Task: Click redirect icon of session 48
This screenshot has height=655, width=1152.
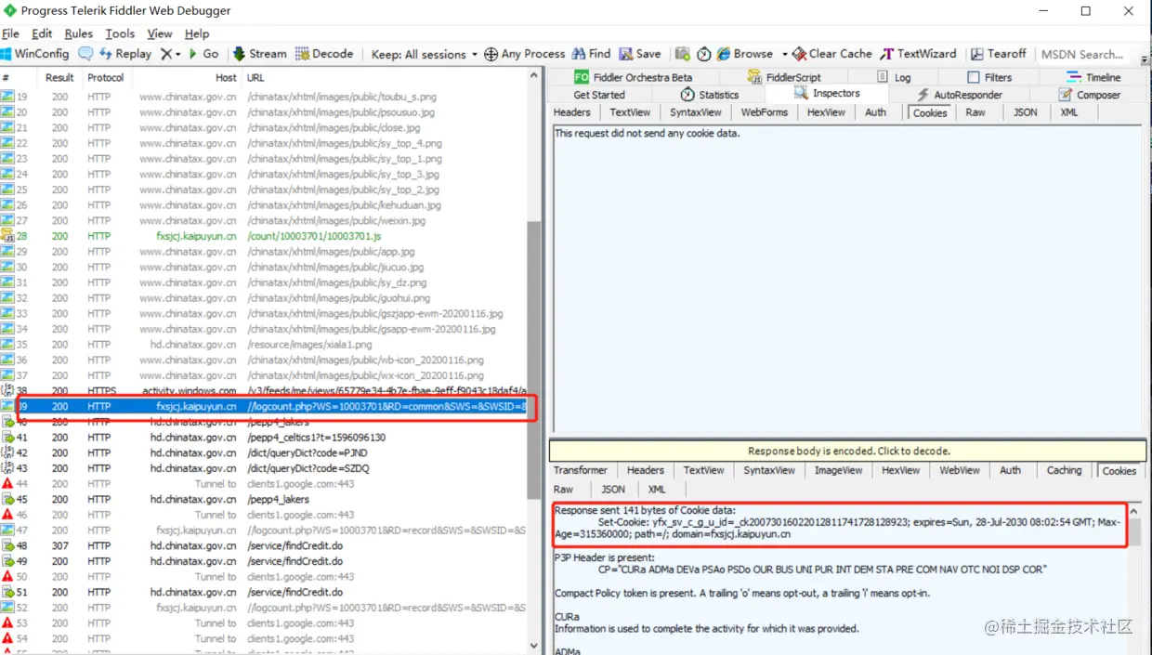Action: tap(7, 546)
